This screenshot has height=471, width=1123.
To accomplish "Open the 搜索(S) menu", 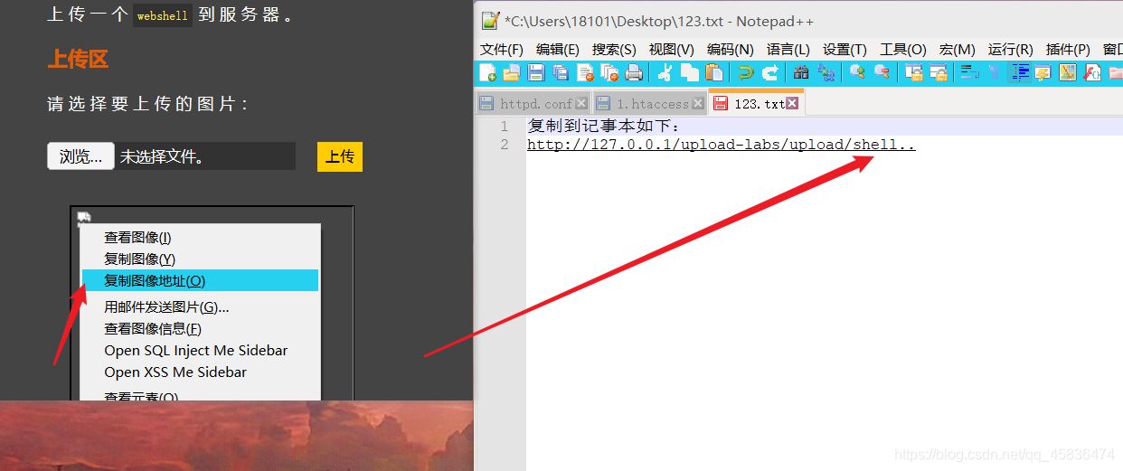I will 614,49.
